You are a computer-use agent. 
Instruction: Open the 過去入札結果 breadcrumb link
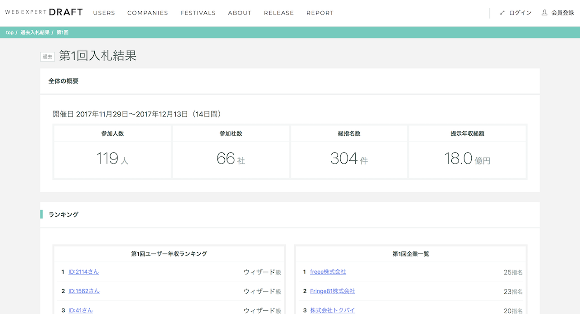pyautogui.click(x=35, y=33)
